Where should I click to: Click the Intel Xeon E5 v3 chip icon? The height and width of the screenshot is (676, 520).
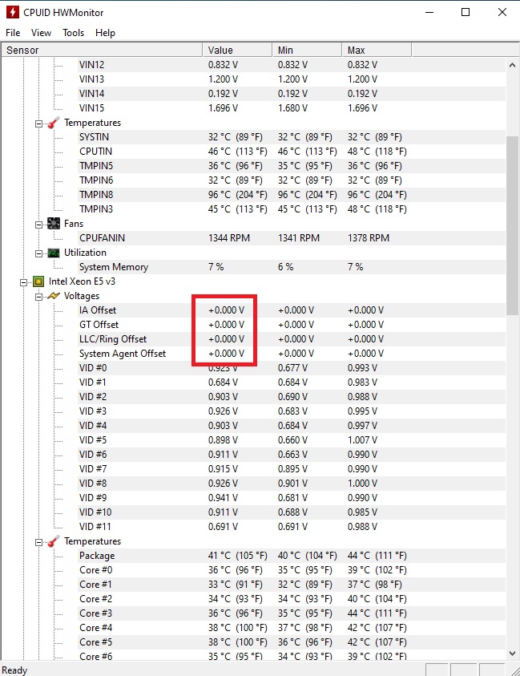(x=38, y=281)
